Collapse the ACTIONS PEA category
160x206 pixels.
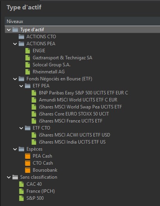15,44
